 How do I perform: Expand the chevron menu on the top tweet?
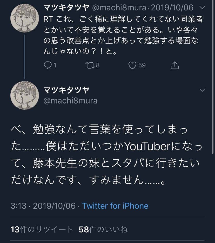pos(202,8)
